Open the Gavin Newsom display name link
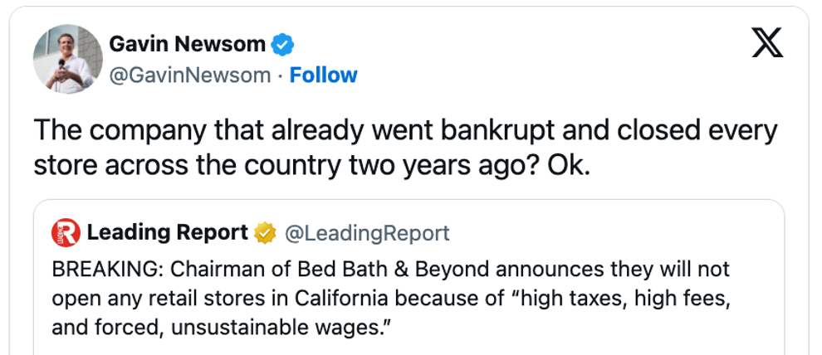822x355 pixels. pos(188,44)
